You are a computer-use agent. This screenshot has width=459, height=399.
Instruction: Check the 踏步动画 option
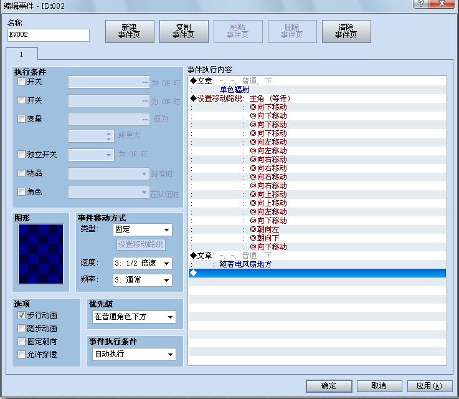[x=21, y=329]
